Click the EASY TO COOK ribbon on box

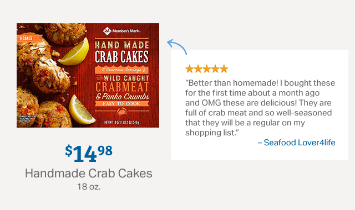click(x=122, y=103)
